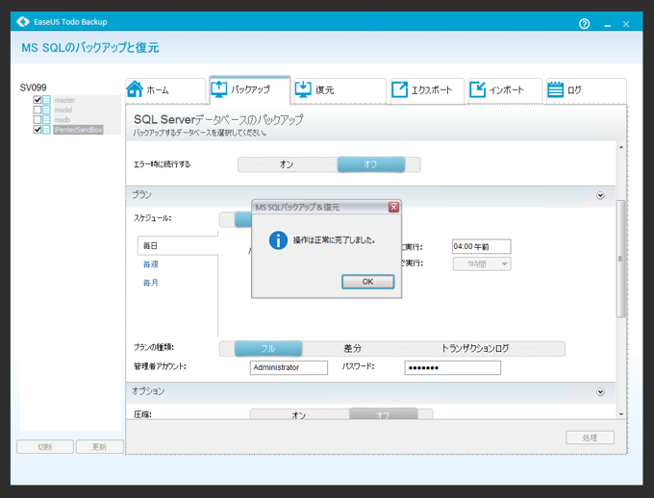
Task: Turn on continue-on-error with オン
Action: (x=287, y=164)
